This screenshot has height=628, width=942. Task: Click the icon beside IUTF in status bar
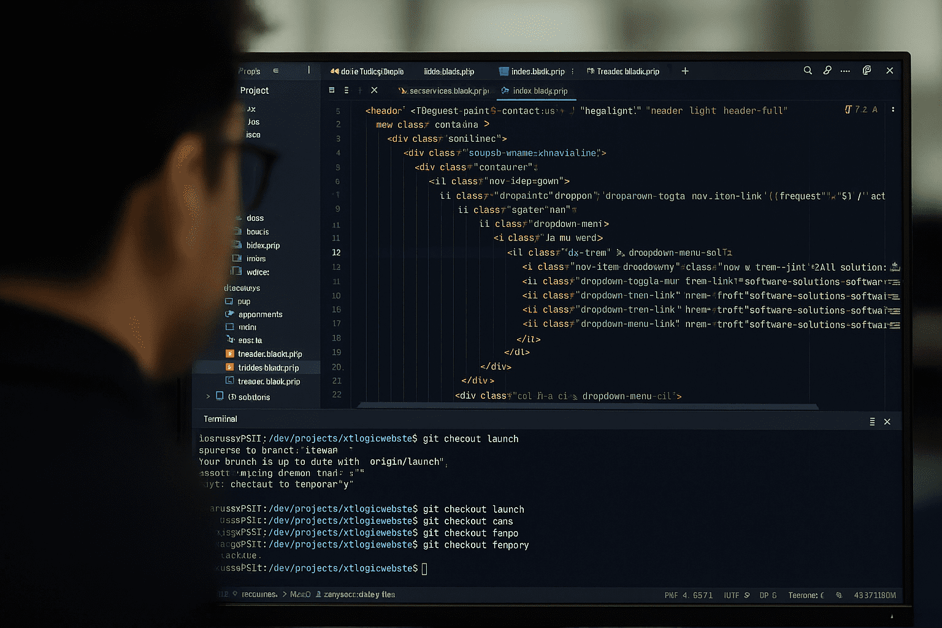pyautogui.click(x=747, y=595)
